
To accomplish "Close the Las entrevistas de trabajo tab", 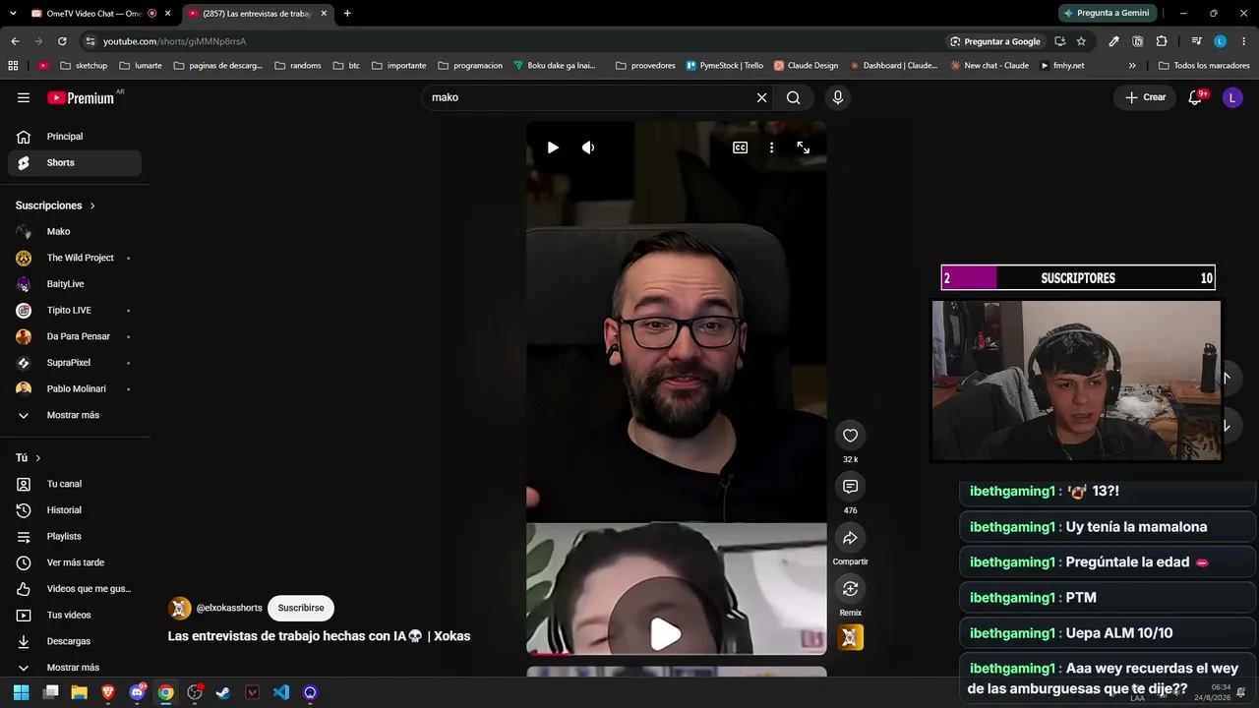I will click(324, 14).
